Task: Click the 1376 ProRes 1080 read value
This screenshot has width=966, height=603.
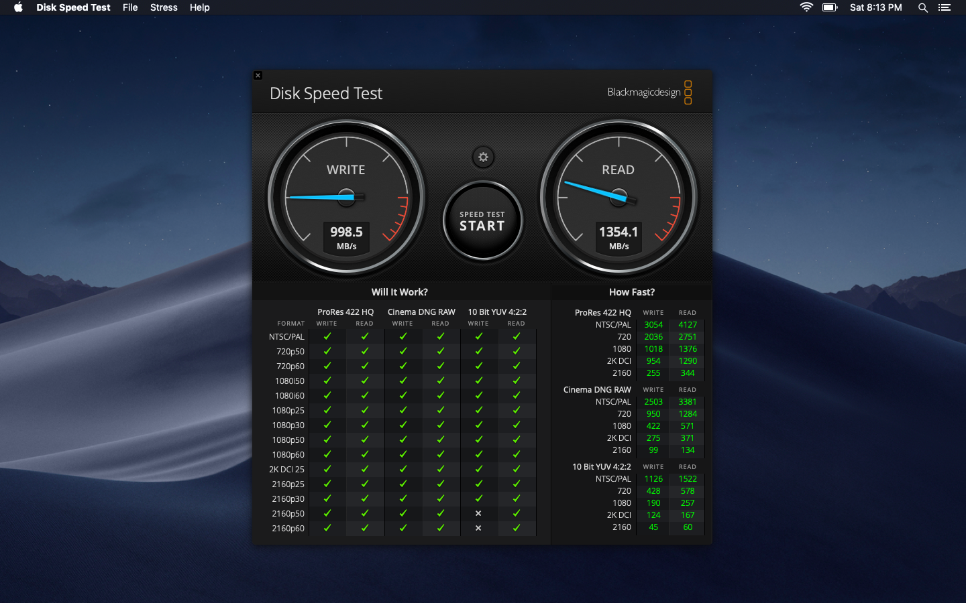Action: click(688, 349)
